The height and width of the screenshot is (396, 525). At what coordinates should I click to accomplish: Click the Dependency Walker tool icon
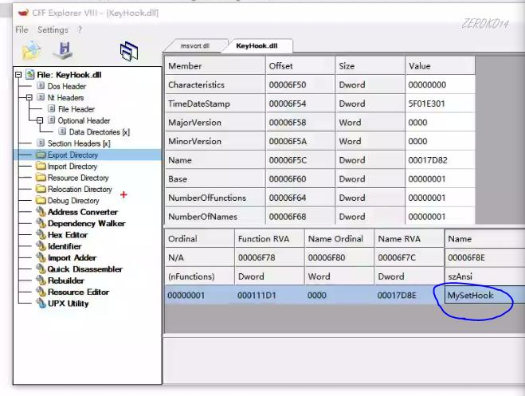41,223
